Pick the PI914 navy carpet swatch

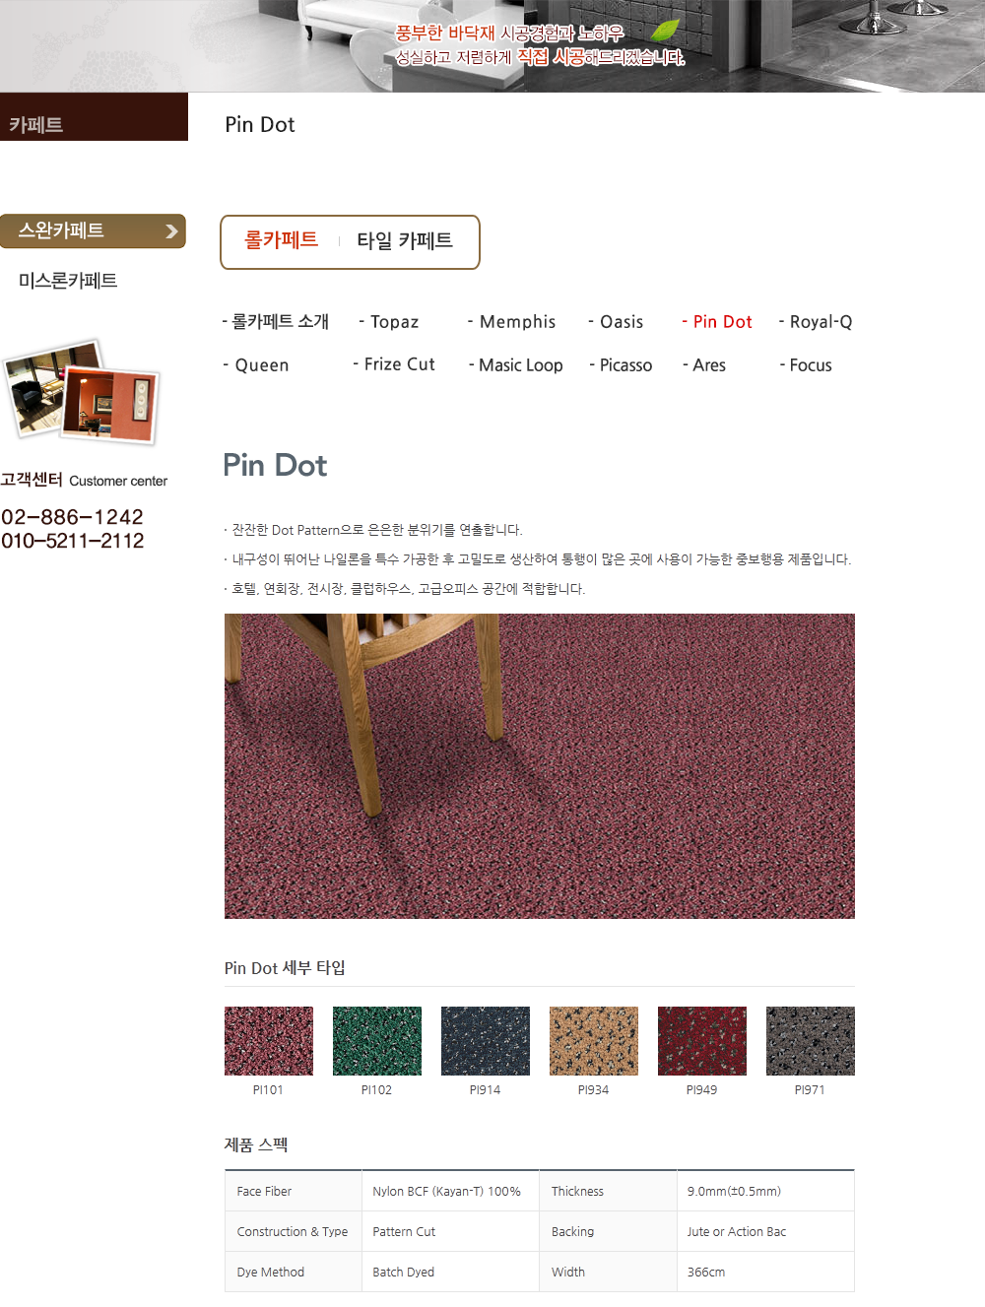tap(486, 1041)
